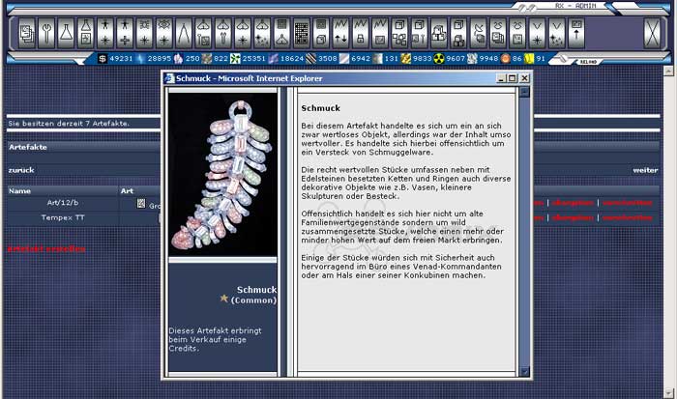The height and width of the screenshot is (399, 677).
Task: Select the Art/12/b artifact entry
Action: pos(62,203)
